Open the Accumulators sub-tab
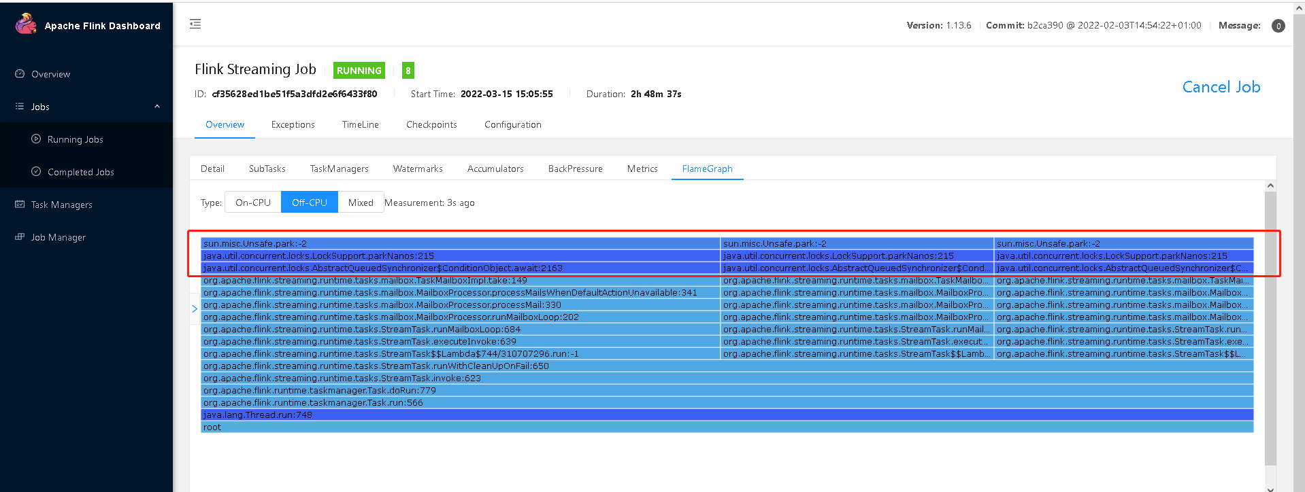Screen dimensions: 1305x492 tap(495, 169)
